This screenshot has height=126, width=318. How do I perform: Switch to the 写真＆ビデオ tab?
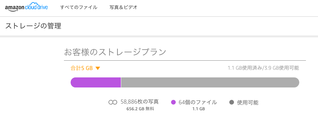[124, 7]
